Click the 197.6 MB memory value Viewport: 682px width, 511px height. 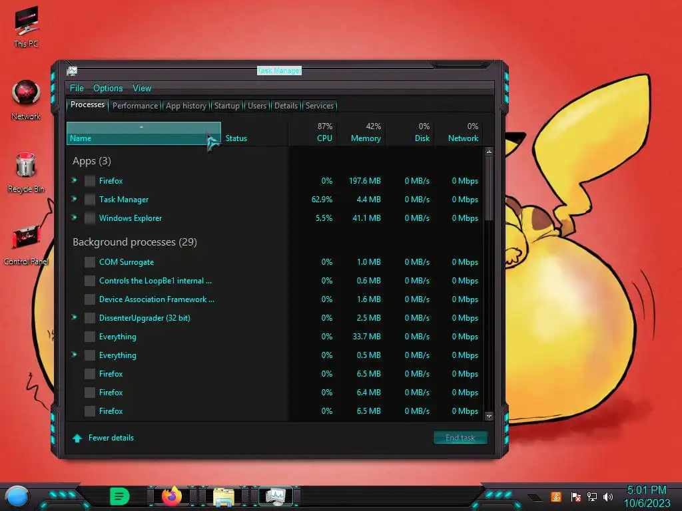coord(365,181)
